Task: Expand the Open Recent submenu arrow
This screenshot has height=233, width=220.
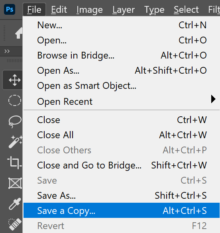Action: 213,99
